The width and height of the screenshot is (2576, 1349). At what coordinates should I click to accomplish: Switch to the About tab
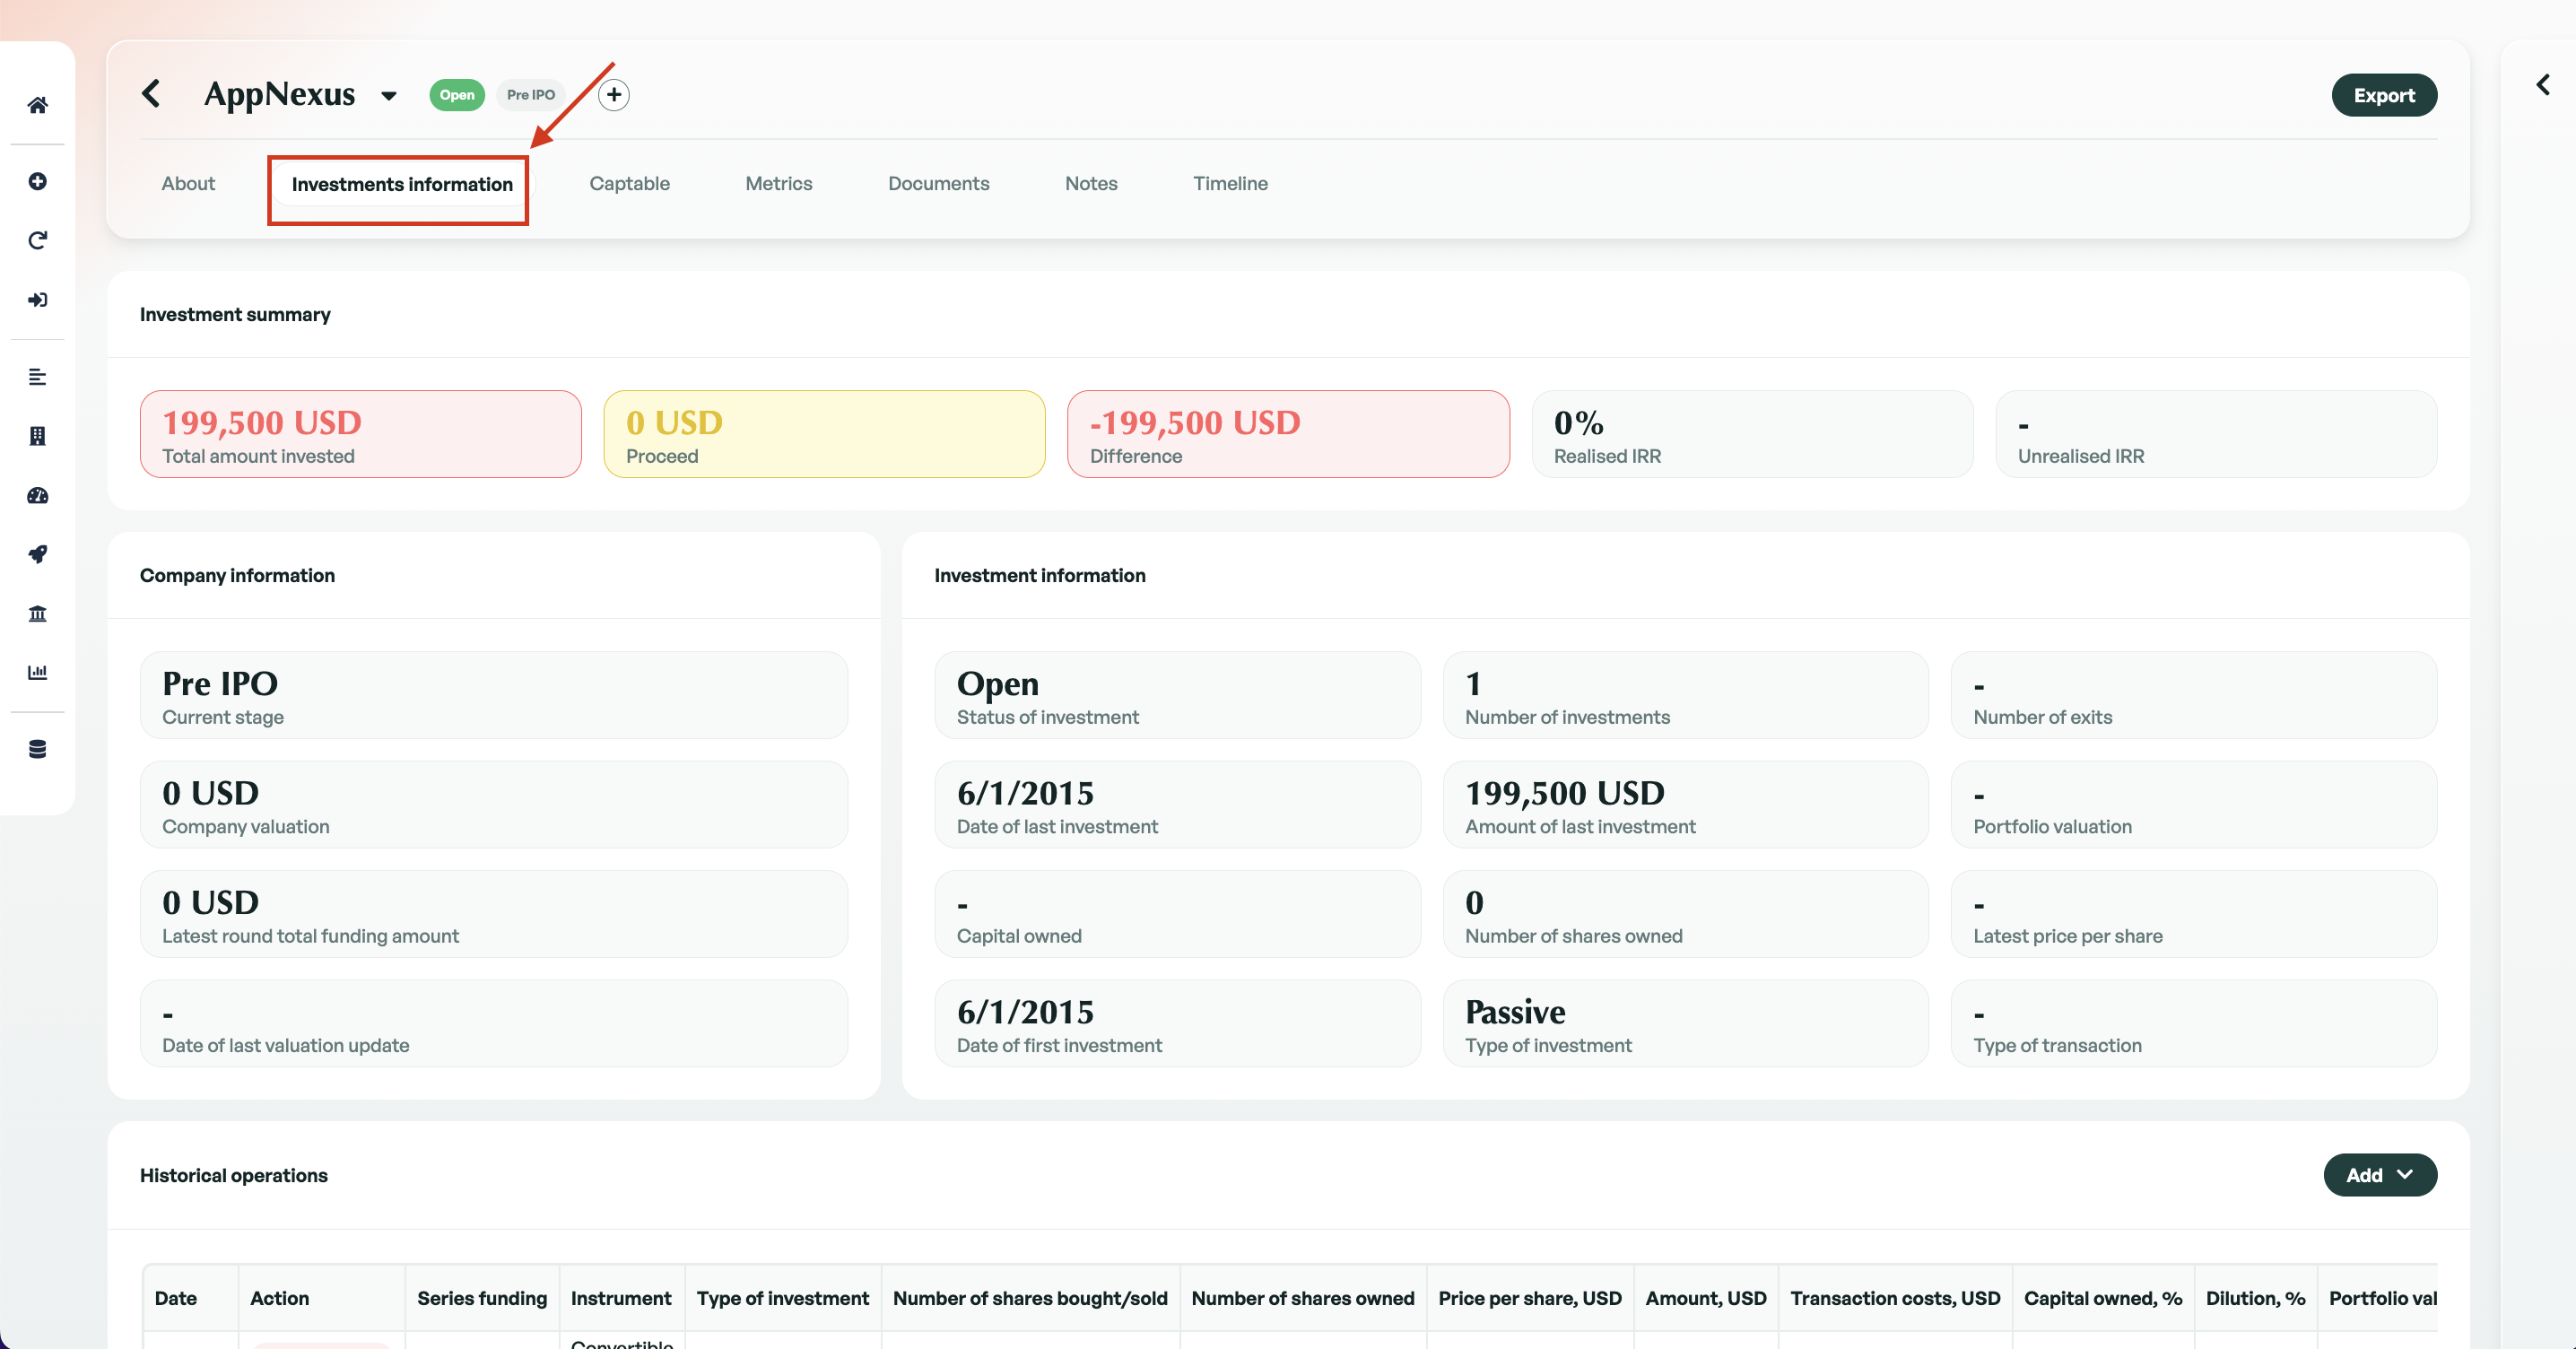[x=188, y=183]
